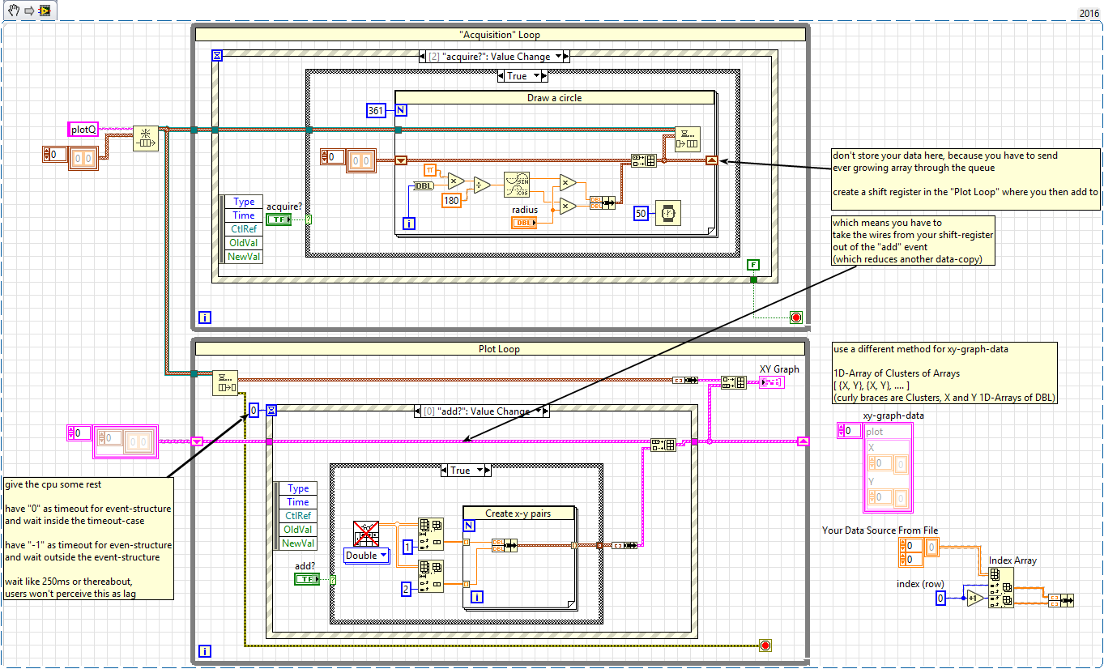The height and width of the screenshot is (669, 1104).
Task: Select the Index Array node wired to constant 1
Action: [430, 532]
